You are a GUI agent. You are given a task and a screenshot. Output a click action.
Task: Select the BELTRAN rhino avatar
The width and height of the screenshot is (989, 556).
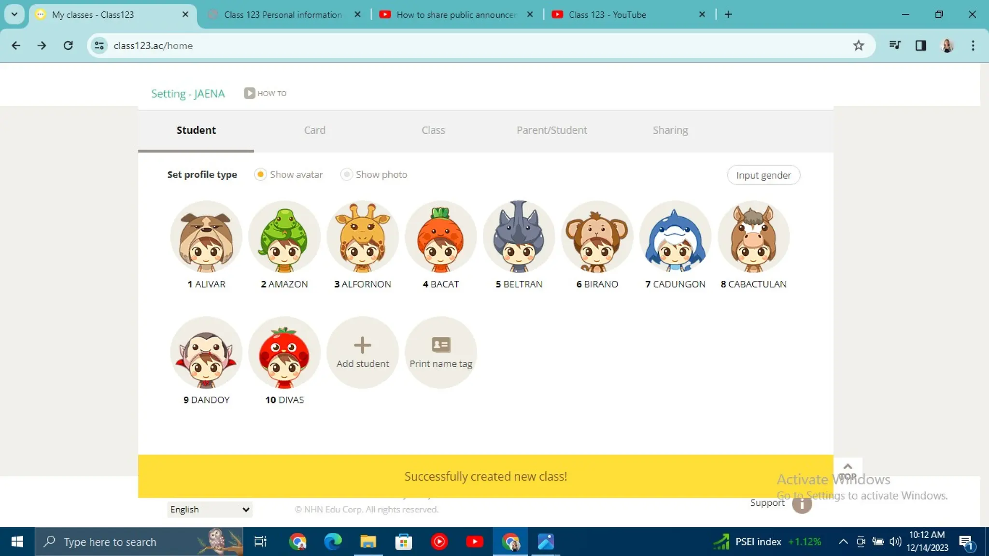pyautogui.click(x=519, y=236)
